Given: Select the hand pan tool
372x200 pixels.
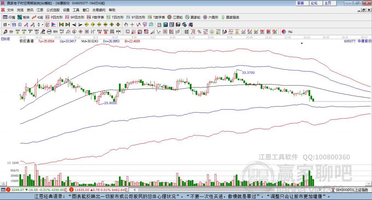Looking at the screenshot, I should pyautogui.click(x=126, y=25).
